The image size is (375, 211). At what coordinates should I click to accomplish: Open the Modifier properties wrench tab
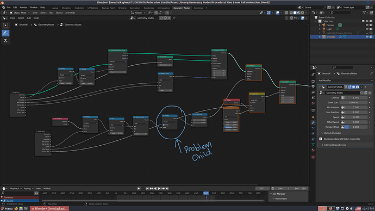point(313,122)
